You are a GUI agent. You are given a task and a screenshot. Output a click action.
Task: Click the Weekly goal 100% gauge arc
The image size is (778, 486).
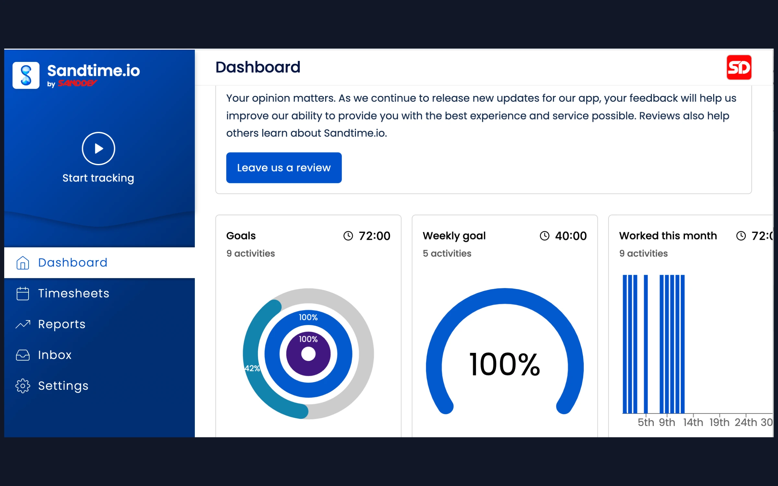tap(505, 296)
